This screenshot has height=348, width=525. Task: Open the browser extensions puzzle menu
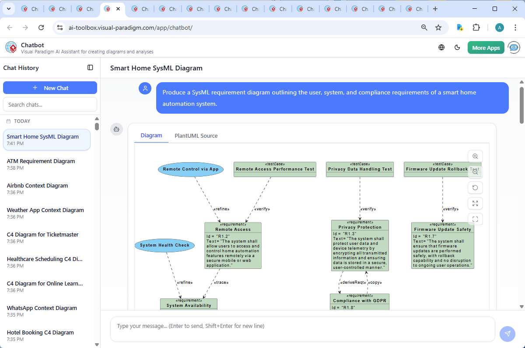476,27
